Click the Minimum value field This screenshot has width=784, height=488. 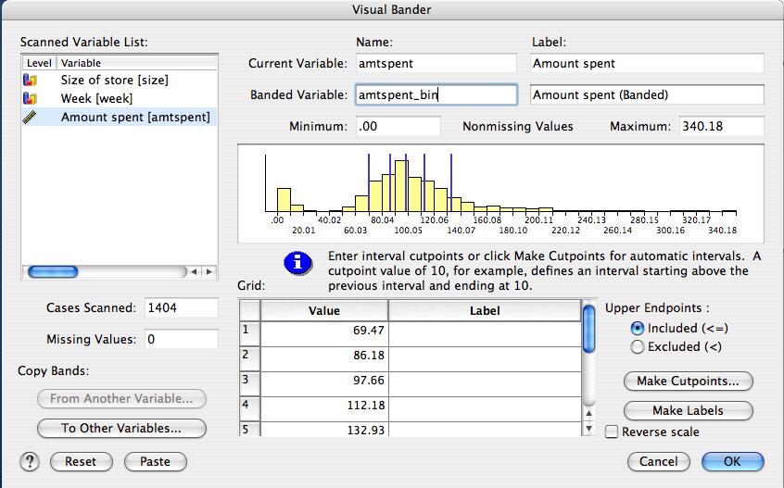pos(398,126)
